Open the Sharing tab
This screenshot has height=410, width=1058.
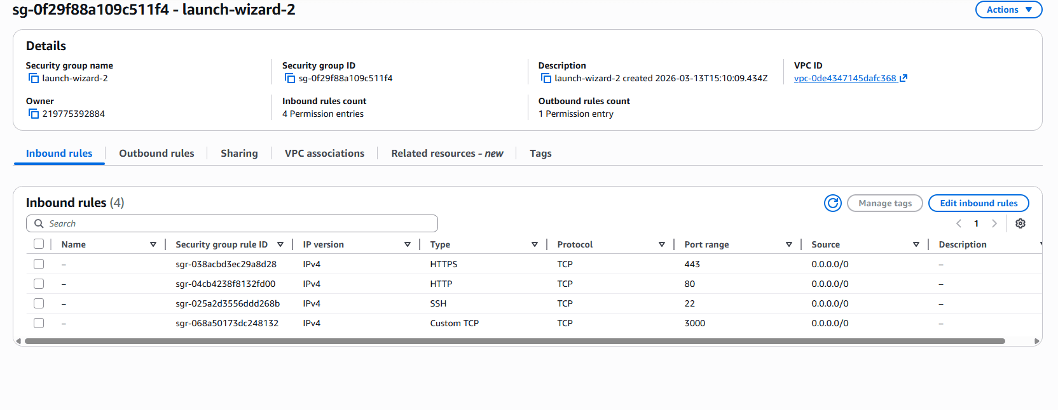239,154
